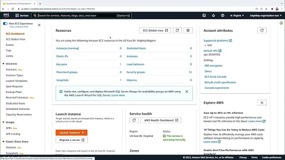285x160 pixels.
Task: Select EC2 Dashboard in sidebar
Action: click(15, 34)
